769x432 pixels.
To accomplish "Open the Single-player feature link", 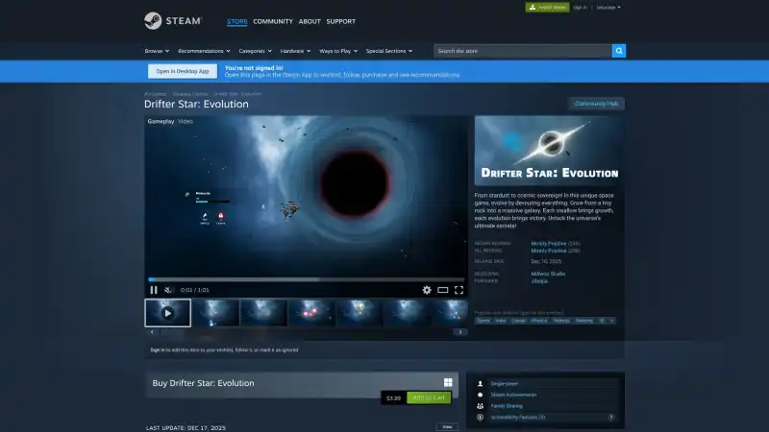I will [x=504, y=383].
